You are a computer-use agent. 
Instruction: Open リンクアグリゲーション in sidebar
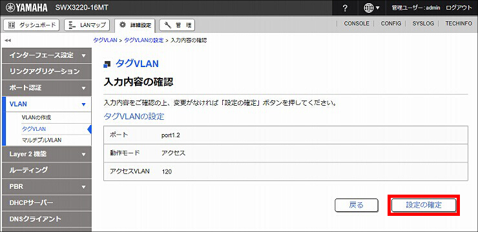pyautogui.click(x=47, y=72)
